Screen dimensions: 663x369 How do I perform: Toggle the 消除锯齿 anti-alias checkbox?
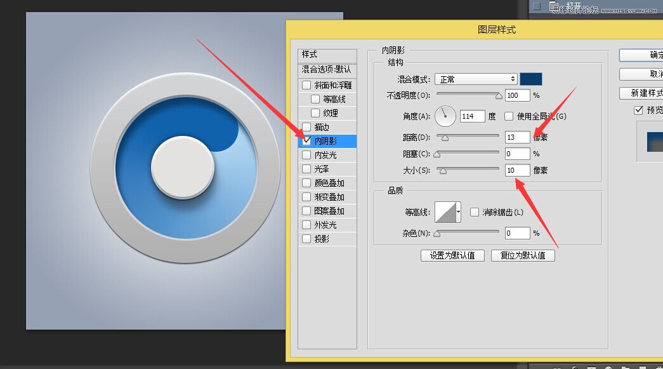pos(475,212)
